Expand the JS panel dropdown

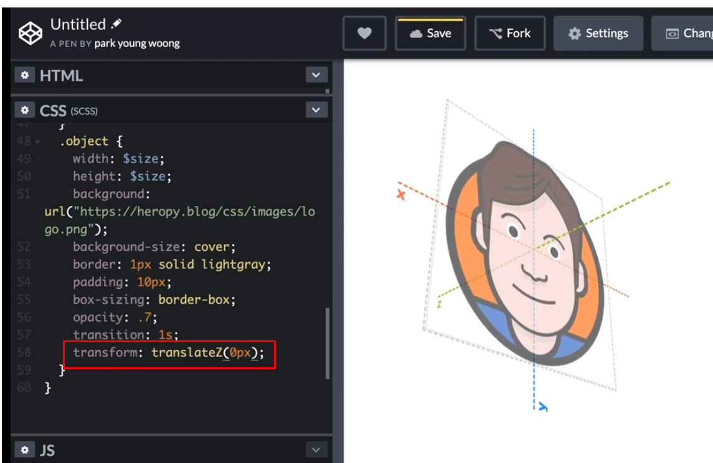coord(316,449)
